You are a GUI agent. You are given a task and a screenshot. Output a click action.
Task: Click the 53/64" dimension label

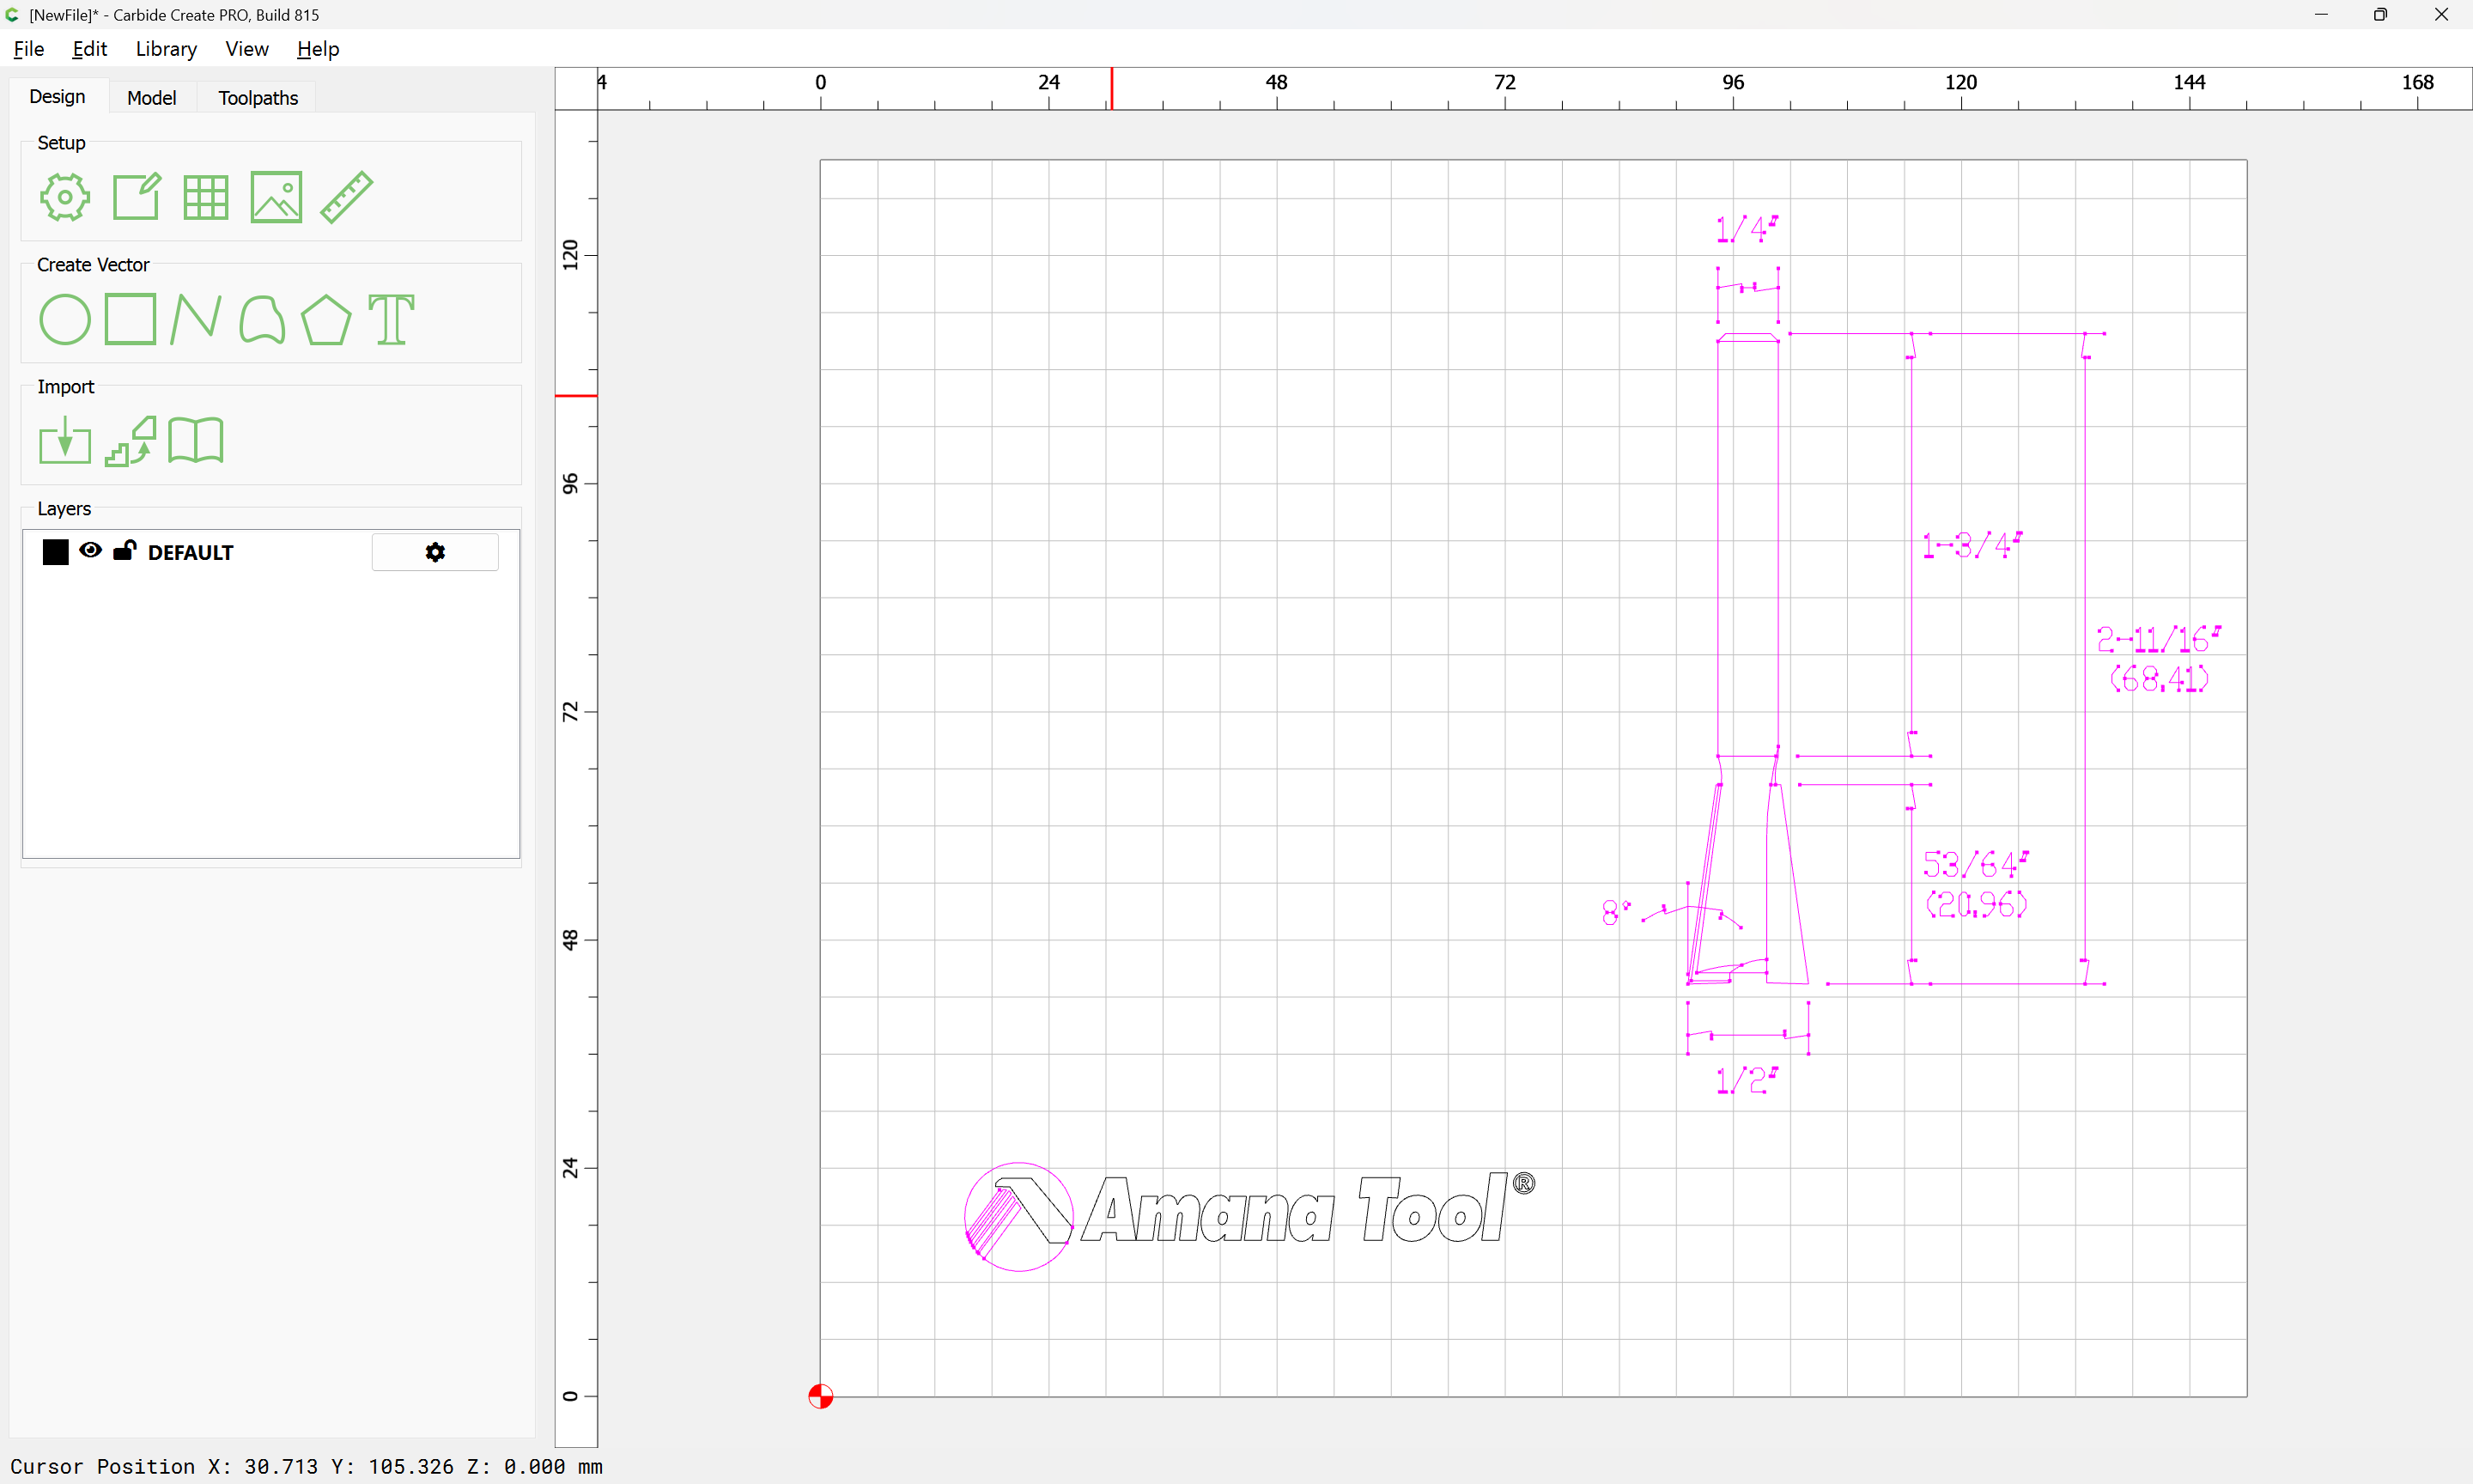click(x=1976, y=864)
